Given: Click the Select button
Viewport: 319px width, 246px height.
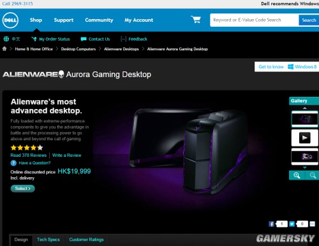Looking at the screenshot, I should click(23, 189).
